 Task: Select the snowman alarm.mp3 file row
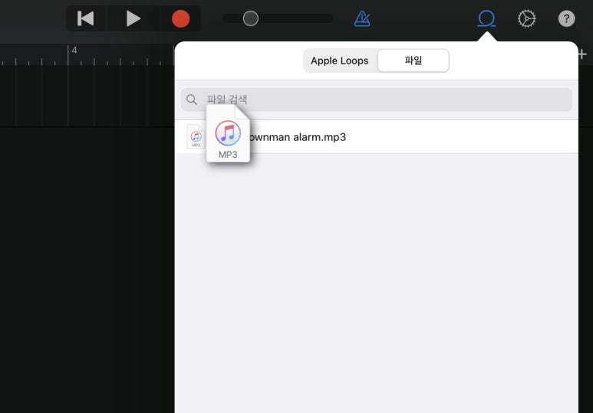point(377,136)
